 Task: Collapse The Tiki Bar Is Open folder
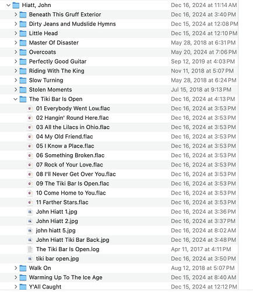click(x=16, y=99)
